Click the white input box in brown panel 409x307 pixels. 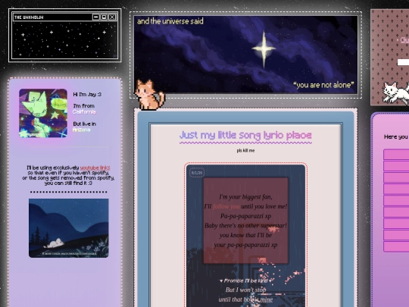(x=403, y=62)
